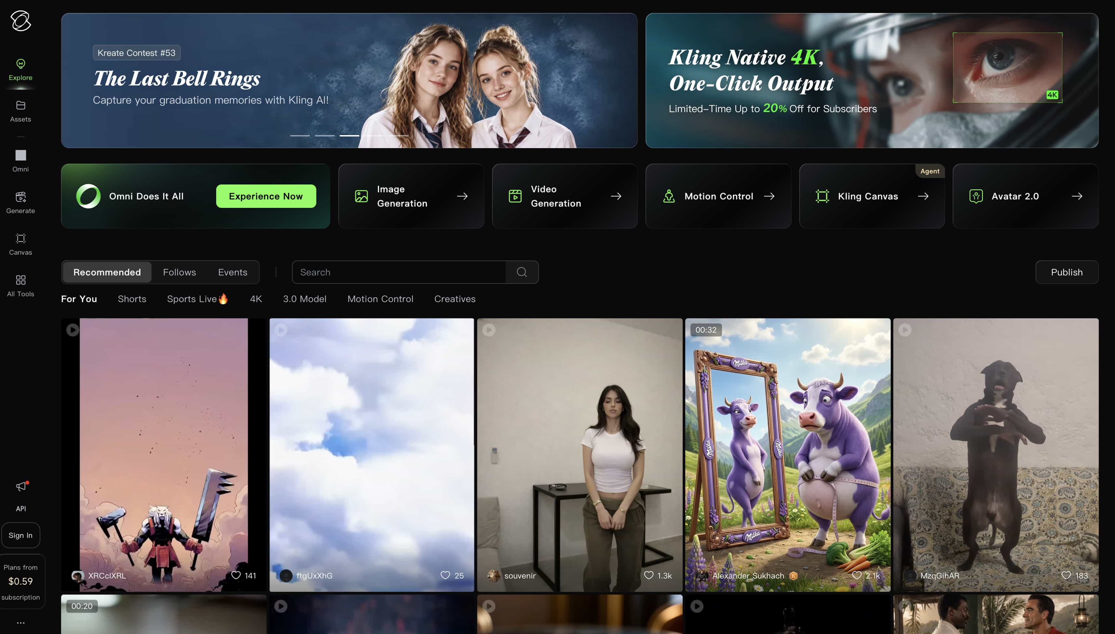Open the Generate sidebar tool
Image resolution: width=1115 pixels, height=634 pixels.
click(20, 203)
